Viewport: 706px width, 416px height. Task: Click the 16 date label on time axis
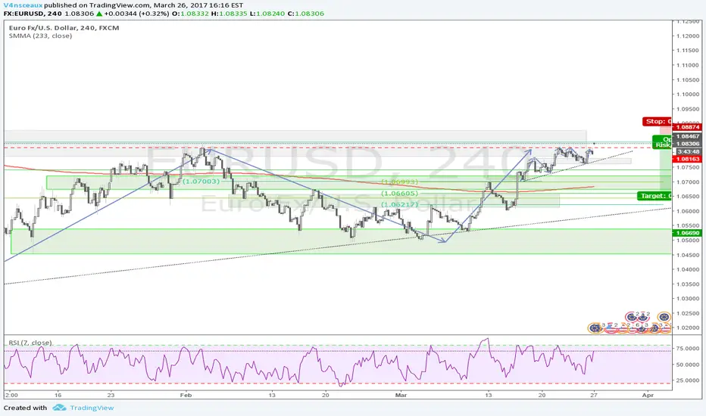[x=58, y=396]
